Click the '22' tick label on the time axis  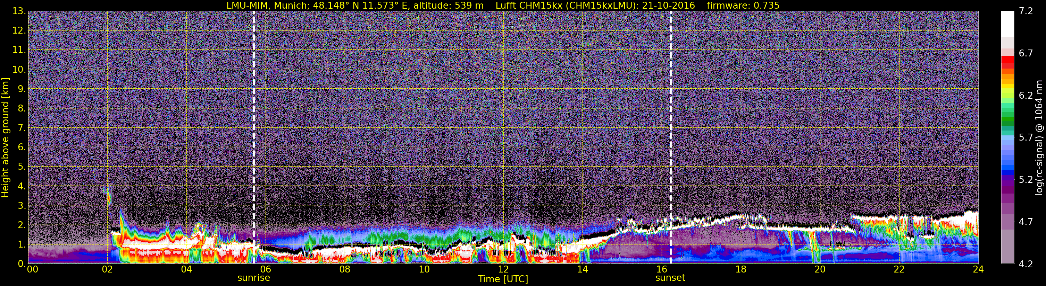pyautogui.click(x=899, y=269)
